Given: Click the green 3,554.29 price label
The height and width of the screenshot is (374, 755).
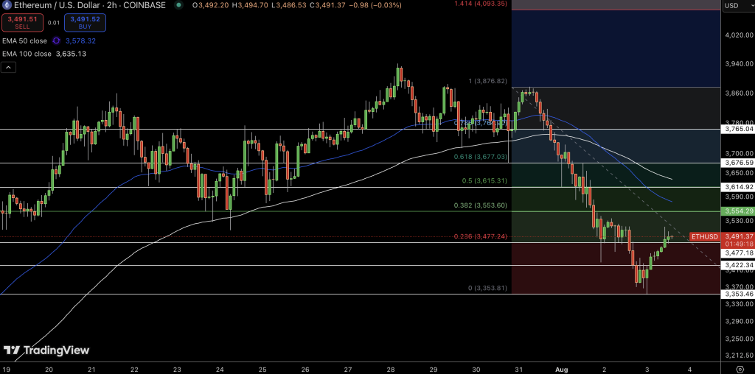Looking at the screenshot, I should 738,211.
